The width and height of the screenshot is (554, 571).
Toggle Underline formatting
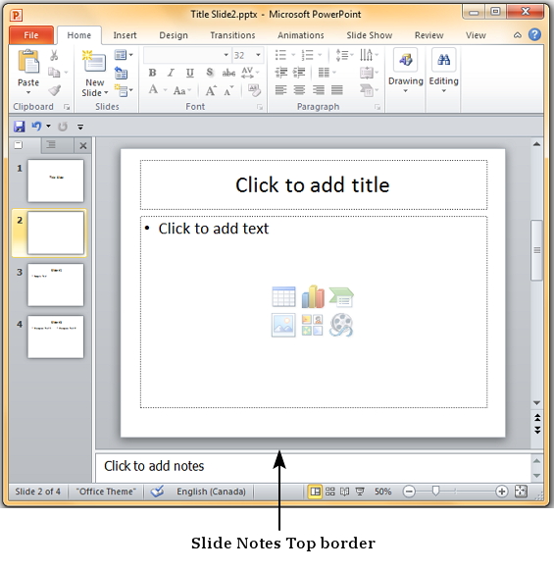point(189,73)
